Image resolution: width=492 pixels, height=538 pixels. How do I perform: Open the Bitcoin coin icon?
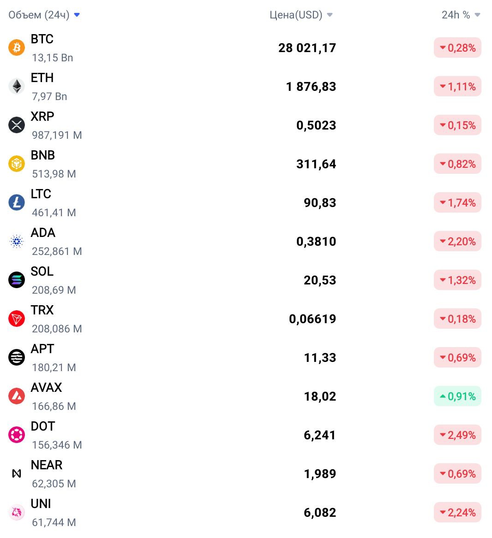pos(17,47)
